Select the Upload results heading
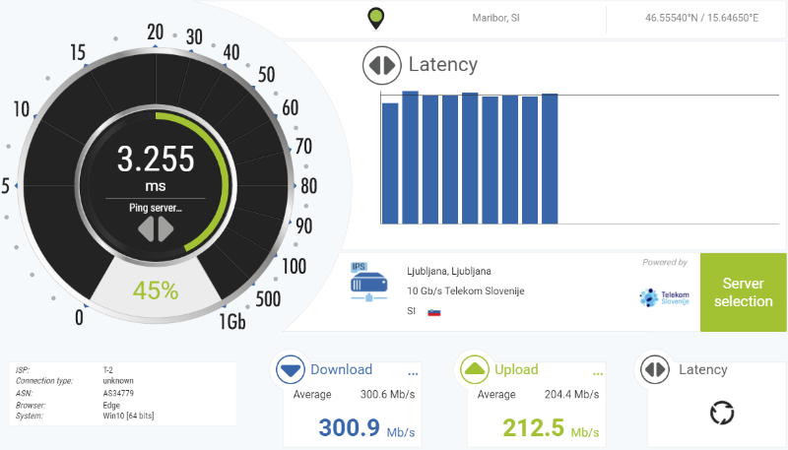 [x=516, y=370]
